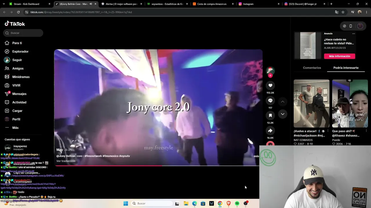Open the Xhavez 'Que paso ahi?' video thumbnail
Image resolution: width=371 pixels, height=208 pixels.
click(x=350, y=103)
